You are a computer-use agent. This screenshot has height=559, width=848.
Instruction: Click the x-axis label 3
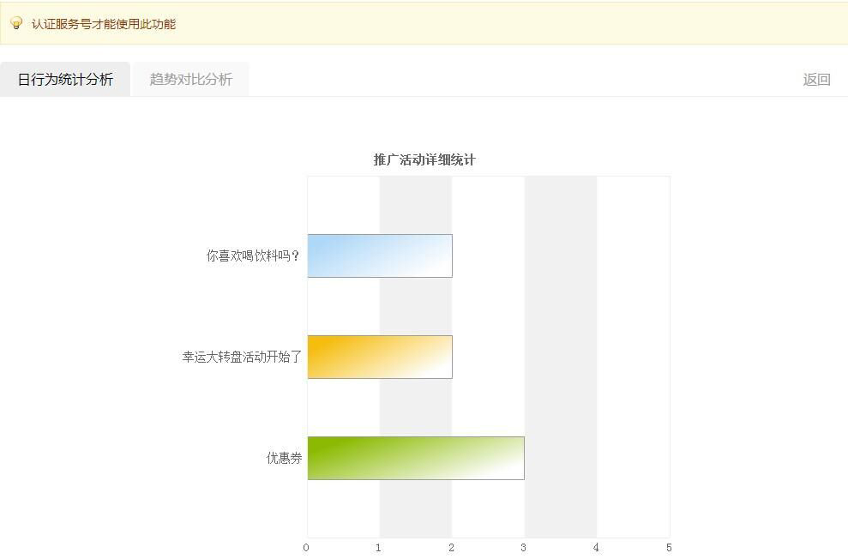point(524,548)
